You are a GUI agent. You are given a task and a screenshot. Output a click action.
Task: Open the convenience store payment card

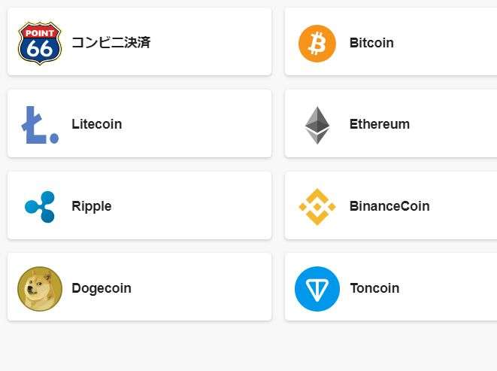tap(139, 41)
